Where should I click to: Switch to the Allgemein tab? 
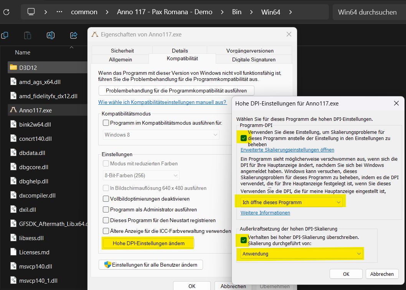pyautogui.click(x=120, y=59)
